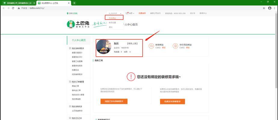Open a new tab with the plus button
278x120 pixels.
pyautogui.click(x=74, y=3)
